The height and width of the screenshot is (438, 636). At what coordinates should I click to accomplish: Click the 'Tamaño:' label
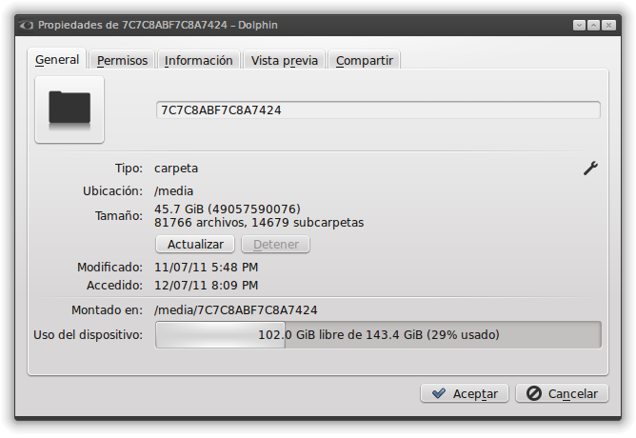(x=119, y=215)
